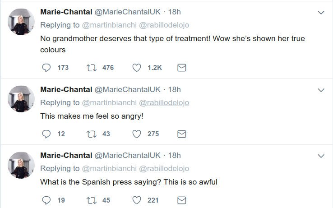
Task: Like 'This makes me feel so angry!' tweet
Action: point(137,134)
